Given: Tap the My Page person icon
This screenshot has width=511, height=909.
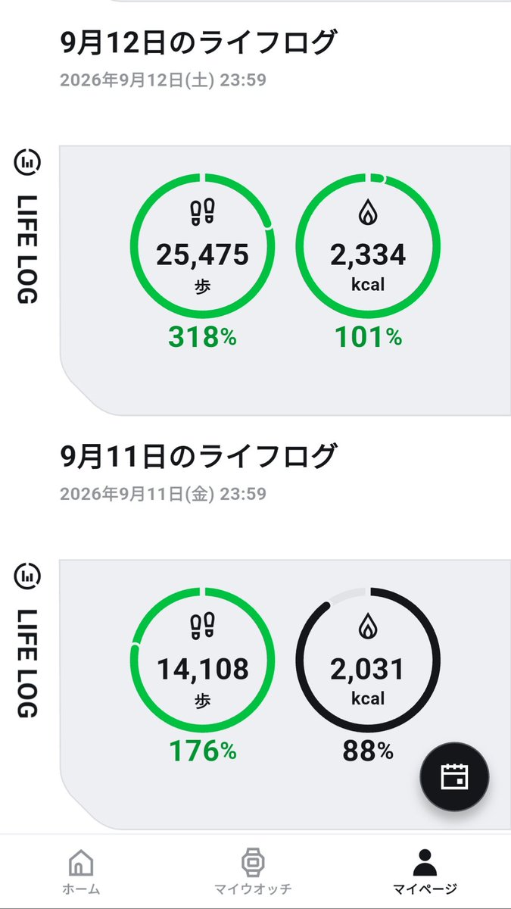Looking at the screenshot, I should (425, 863).
